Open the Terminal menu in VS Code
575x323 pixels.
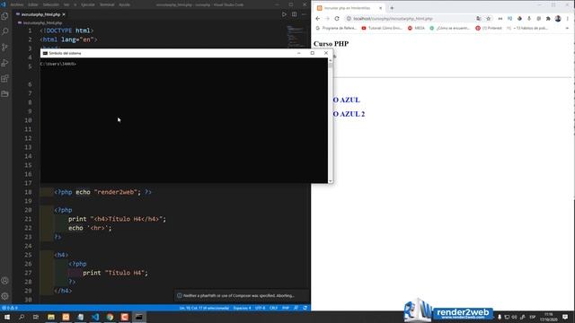coord(107,4)
